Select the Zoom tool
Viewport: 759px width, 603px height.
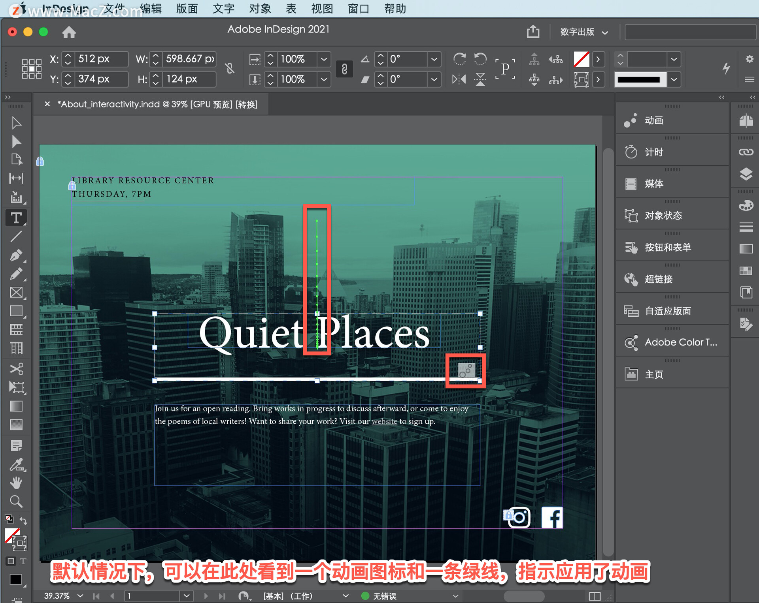(16, 501)
